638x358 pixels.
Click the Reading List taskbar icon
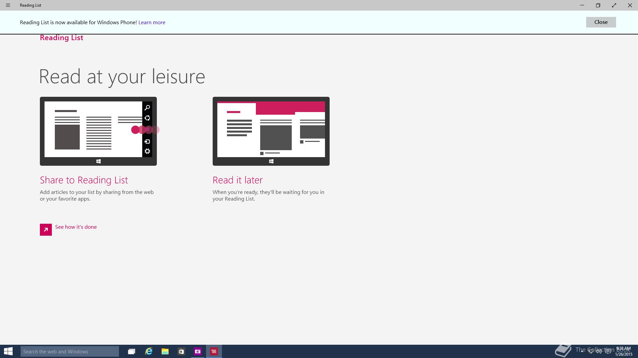pos(214,351)
